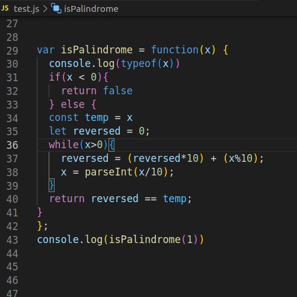Click the '==' operator on line 40
Viewport: 297px width, 297px height.
click(x=151, y=199)
